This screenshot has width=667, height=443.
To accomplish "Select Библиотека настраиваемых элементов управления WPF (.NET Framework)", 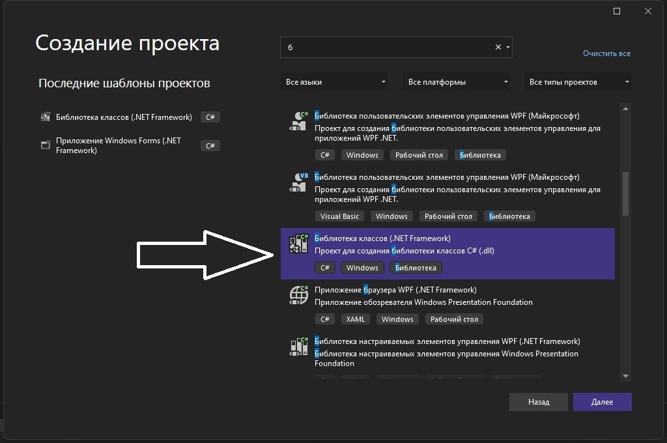I will [x=447, y=341].
